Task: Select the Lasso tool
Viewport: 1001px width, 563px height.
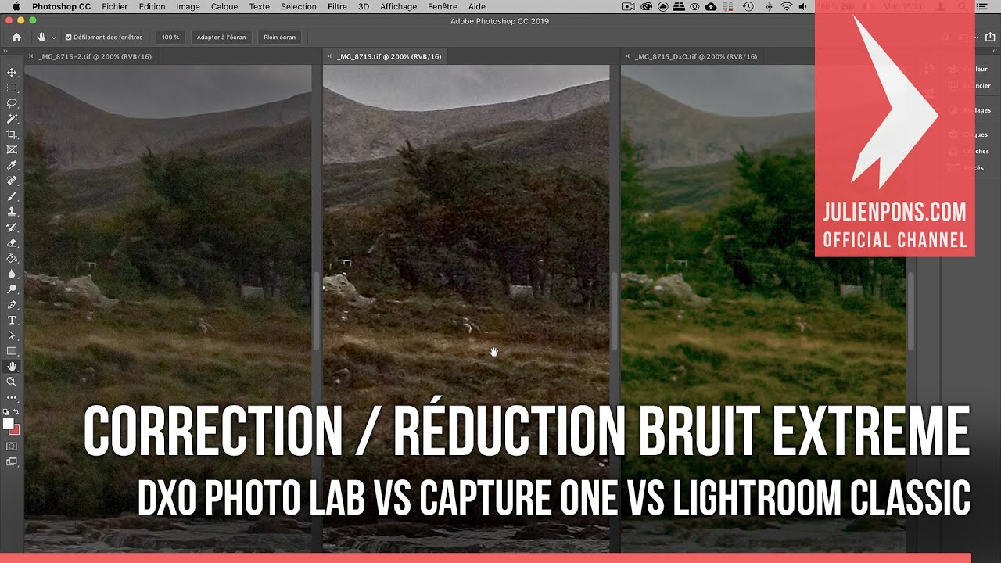Action: 12,103
